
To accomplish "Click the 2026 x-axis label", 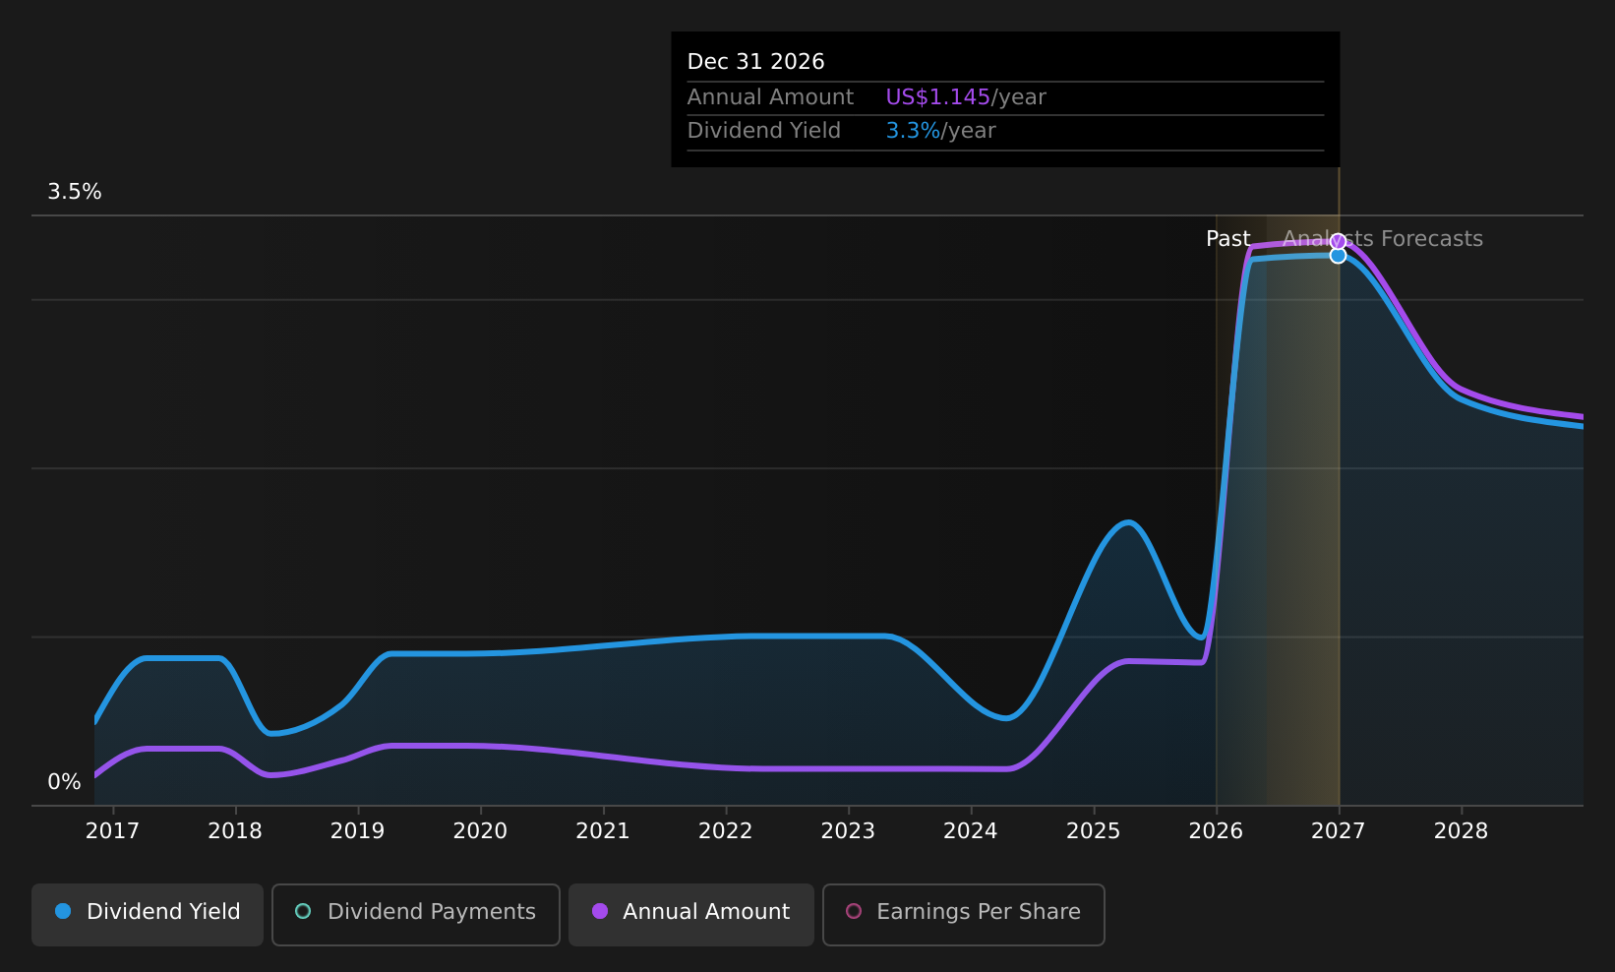I will [x=1216, y=831].
